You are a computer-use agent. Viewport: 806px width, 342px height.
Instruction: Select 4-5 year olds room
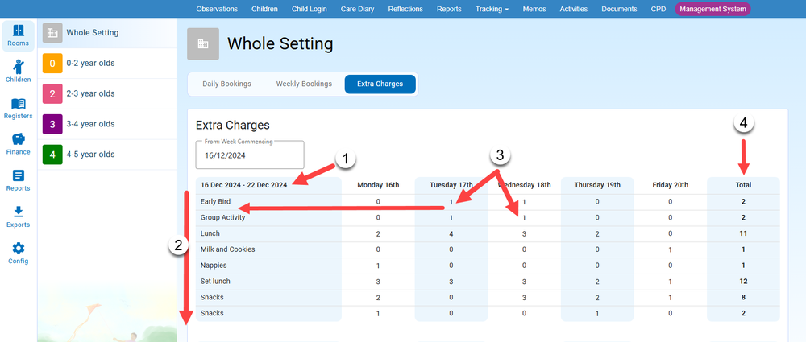pyautogui.click(x=107, y=154)
